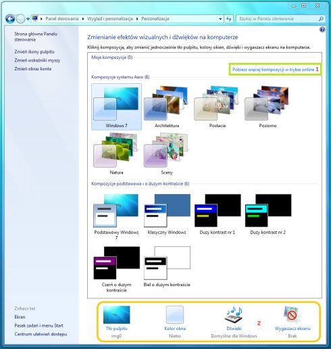
Task: Click the search magnifier icon
Action: pyautogui.click(x=321, y=19)
